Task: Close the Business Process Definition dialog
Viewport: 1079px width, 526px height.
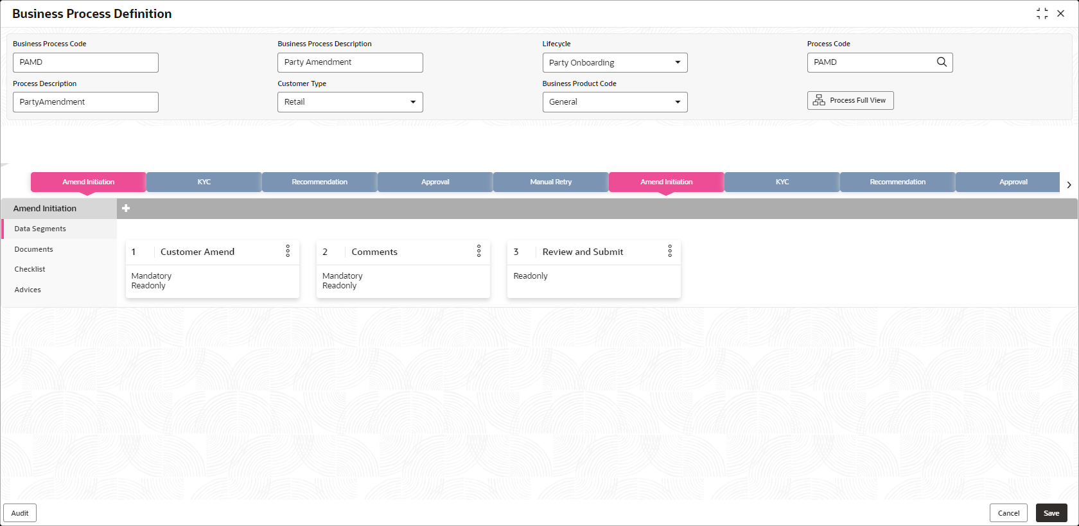Action: coord(1061,13)
